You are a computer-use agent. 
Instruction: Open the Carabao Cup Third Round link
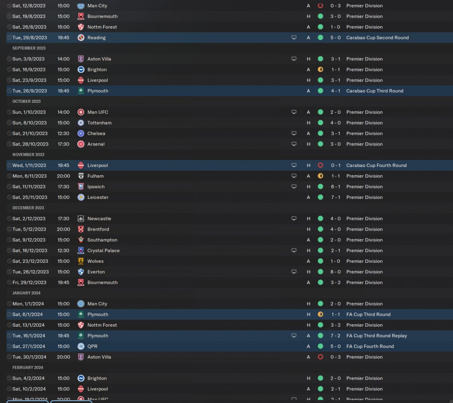point(375,91)
